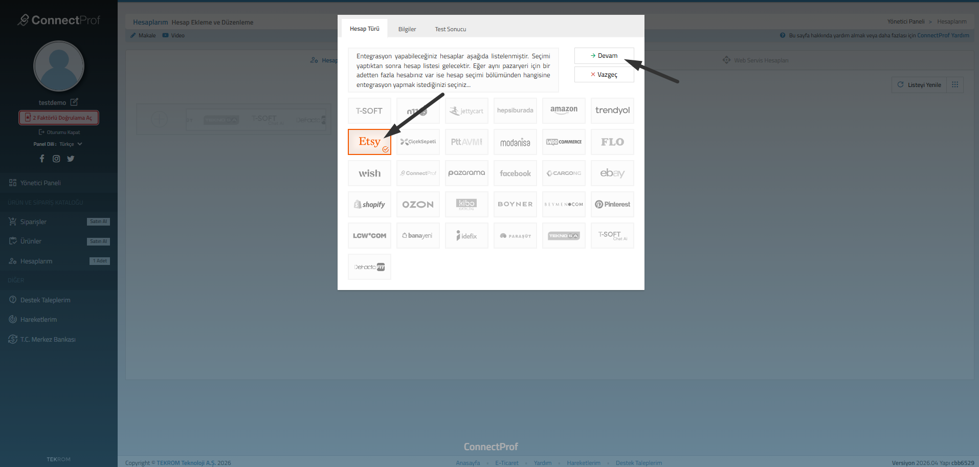Cancel with the Vazgeç button
The height and width of the screenshot is (467, 979).
coord(604,75)
